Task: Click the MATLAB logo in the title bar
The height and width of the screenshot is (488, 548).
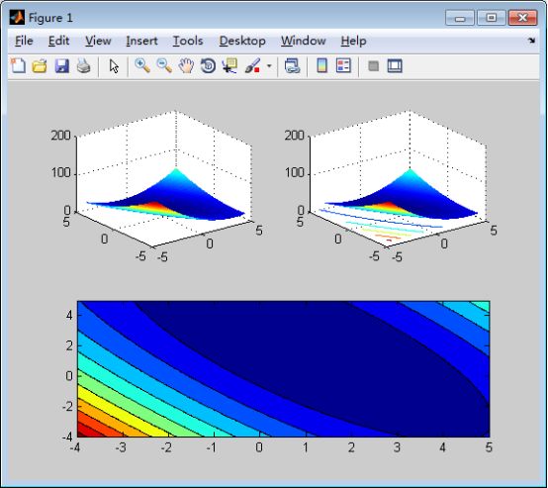Action: (x=17, y=17)
